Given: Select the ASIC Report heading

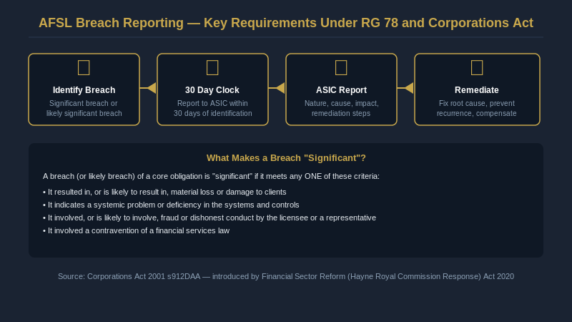Looking at the screenshot, I should pos(341,90).
